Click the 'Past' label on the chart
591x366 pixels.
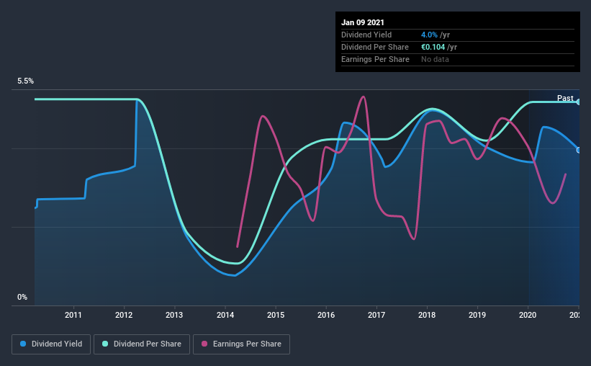[x=565, y=98]
